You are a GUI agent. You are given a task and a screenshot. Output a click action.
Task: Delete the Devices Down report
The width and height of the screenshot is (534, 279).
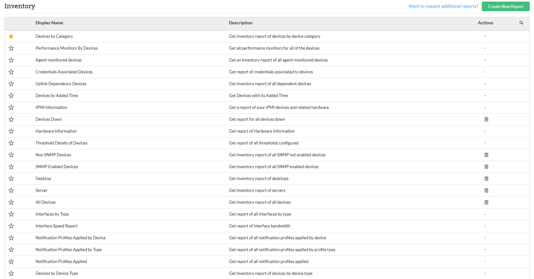point(486,119)
